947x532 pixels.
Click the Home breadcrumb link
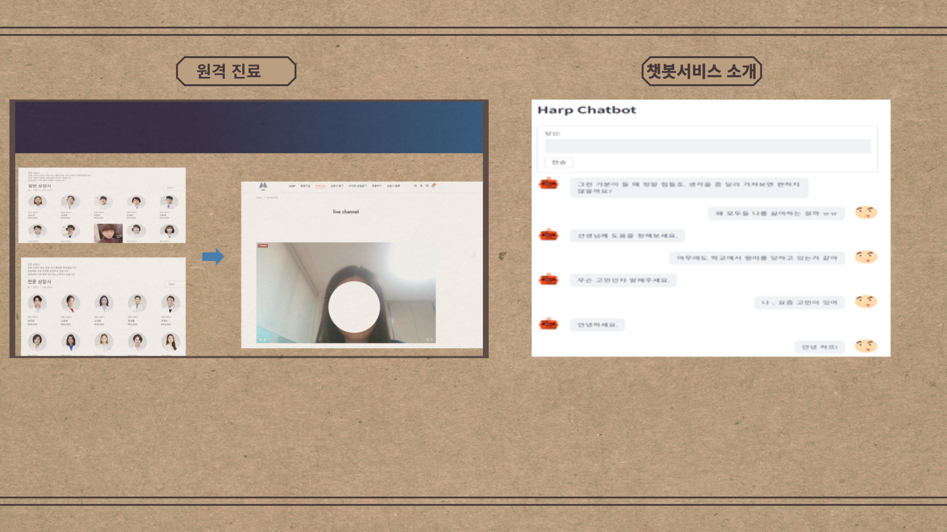point(259,198)
